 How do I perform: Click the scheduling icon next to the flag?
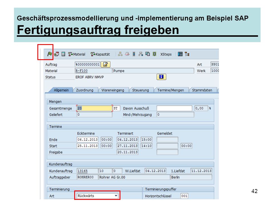tap(57, 54)
